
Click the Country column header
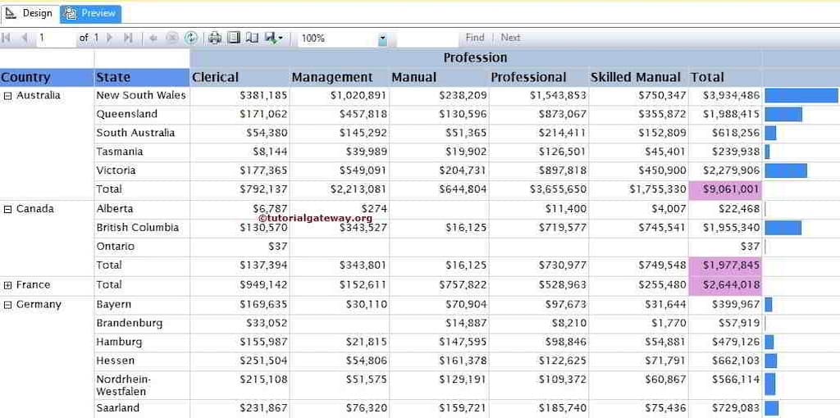pyautogui.click(x=47, y=78)
